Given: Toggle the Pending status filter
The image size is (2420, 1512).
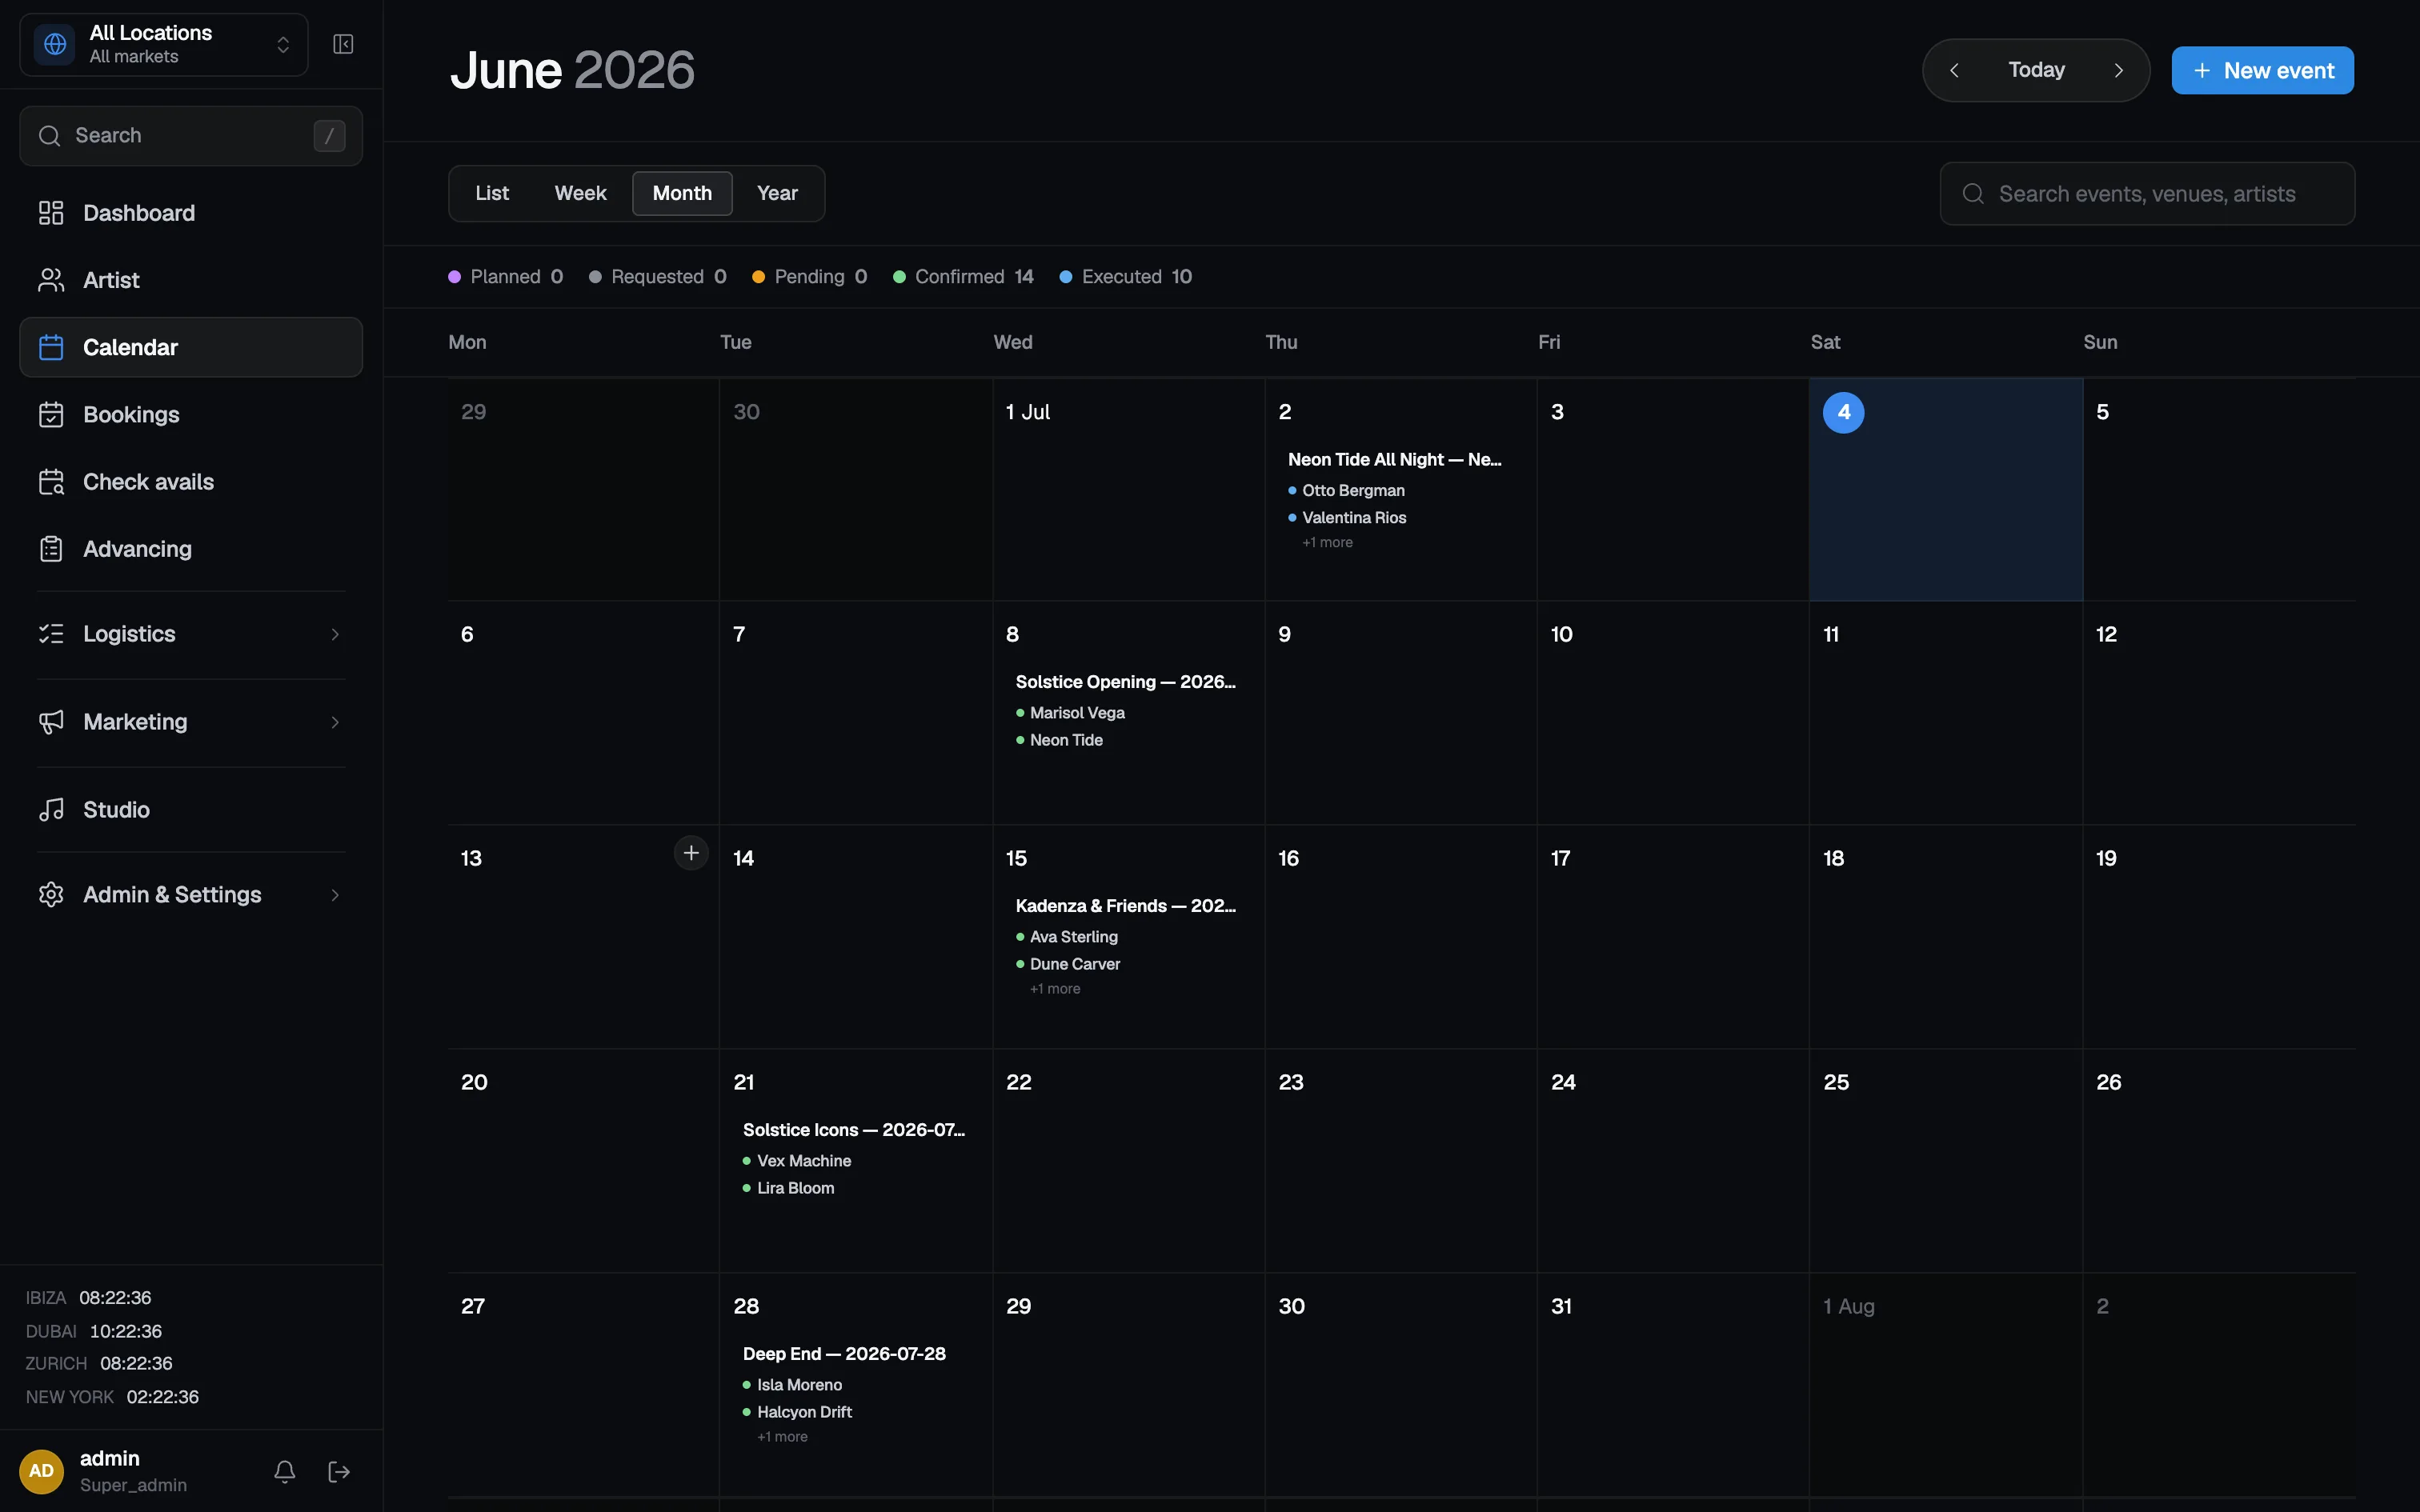Looking at the screenshot, I should [810, 277].
